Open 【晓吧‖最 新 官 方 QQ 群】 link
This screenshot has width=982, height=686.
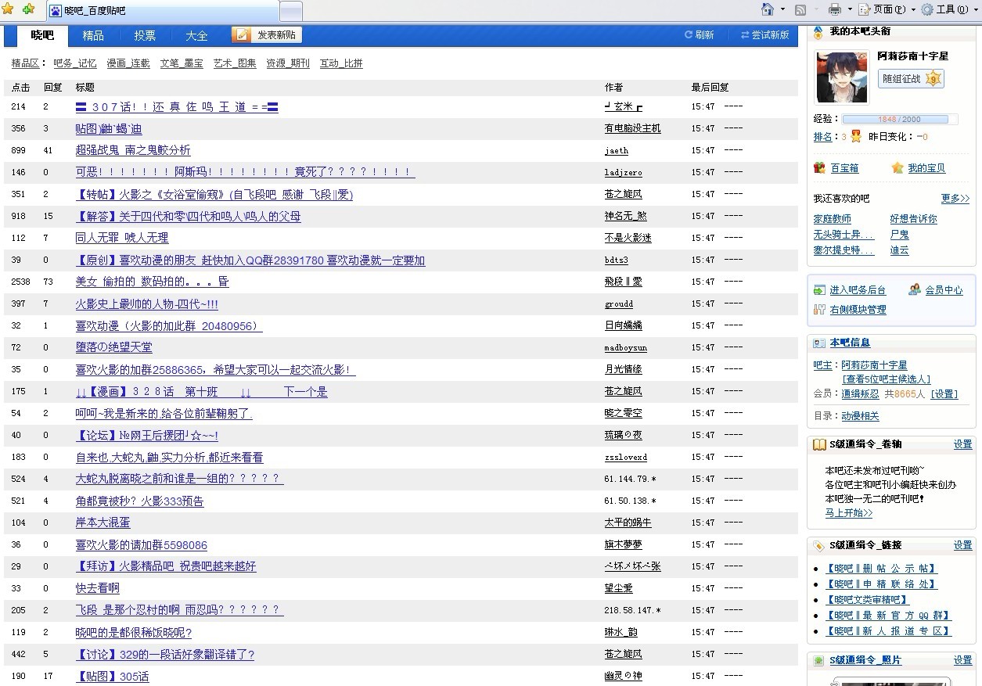(x=889, y=616)
